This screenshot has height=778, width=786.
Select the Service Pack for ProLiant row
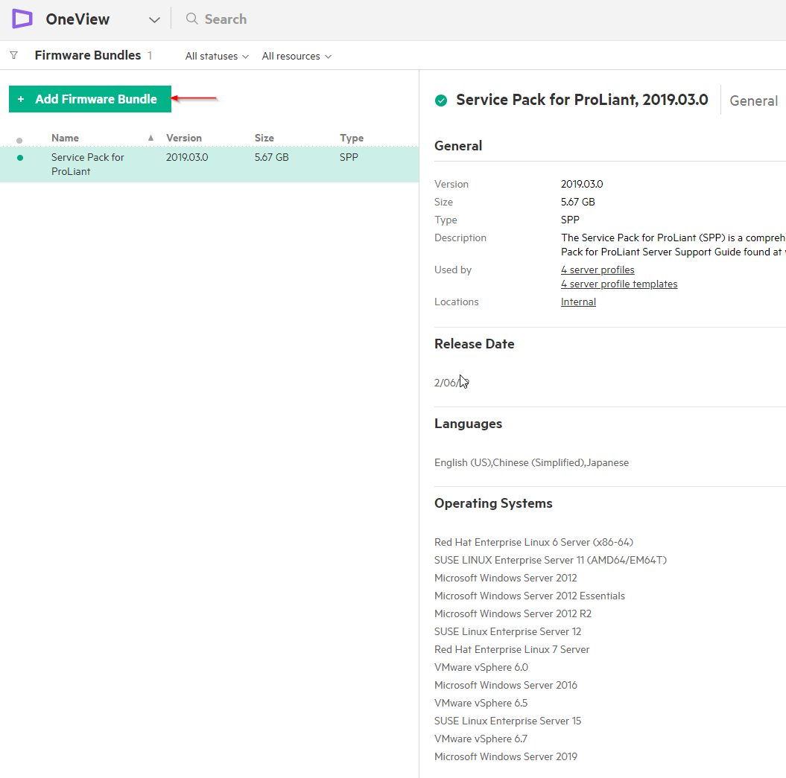tap(209, 165)
